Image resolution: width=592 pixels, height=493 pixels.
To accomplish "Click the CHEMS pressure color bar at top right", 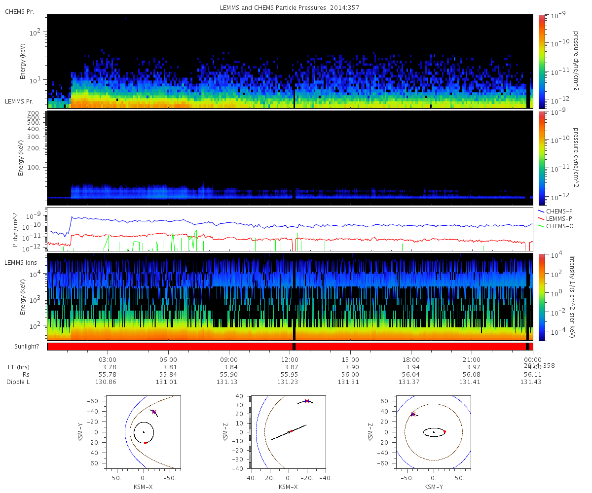I will click(542, 61).
